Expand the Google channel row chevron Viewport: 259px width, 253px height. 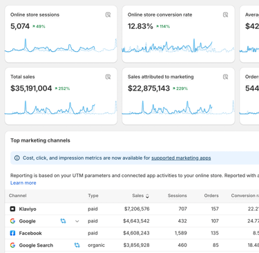pos(77,221)
